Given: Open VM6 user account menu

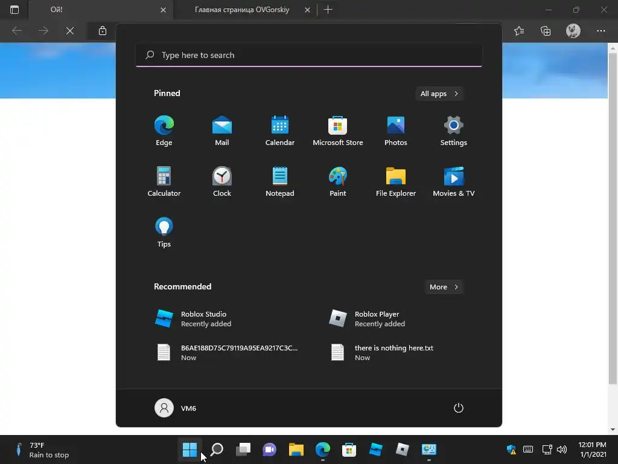Looking at the screenshot, I should (x=176, y=408).
